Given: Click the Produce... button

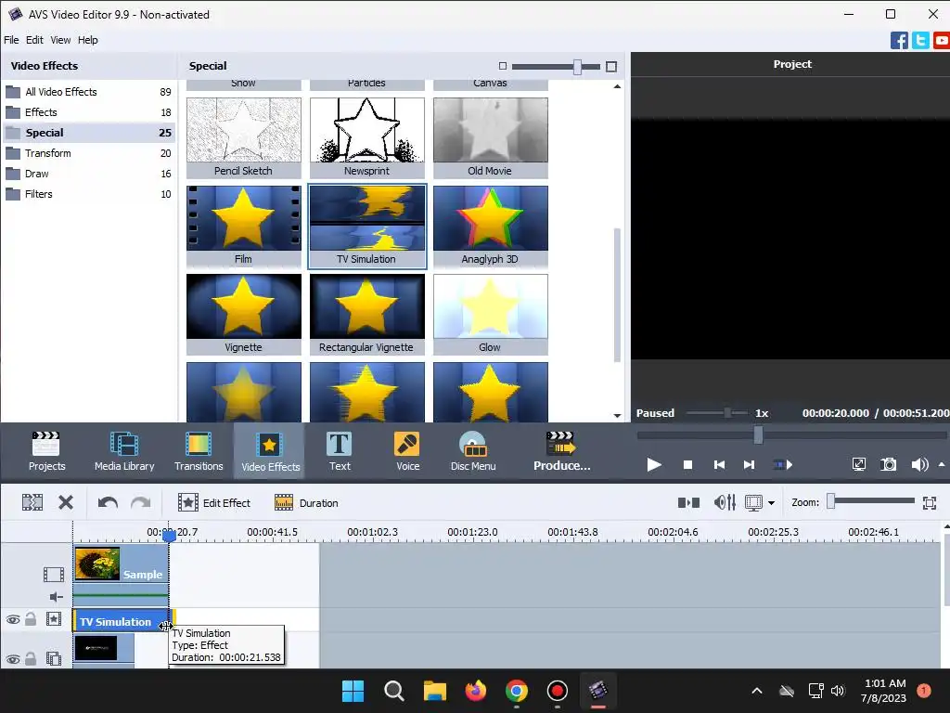Looking at the screenshot, I should 561,451.
